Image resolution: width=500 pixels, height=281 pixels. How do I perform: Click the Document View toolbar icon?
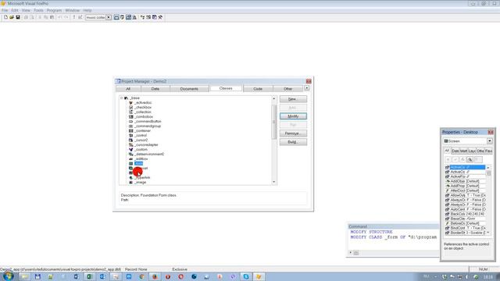(x=134, y=17)
